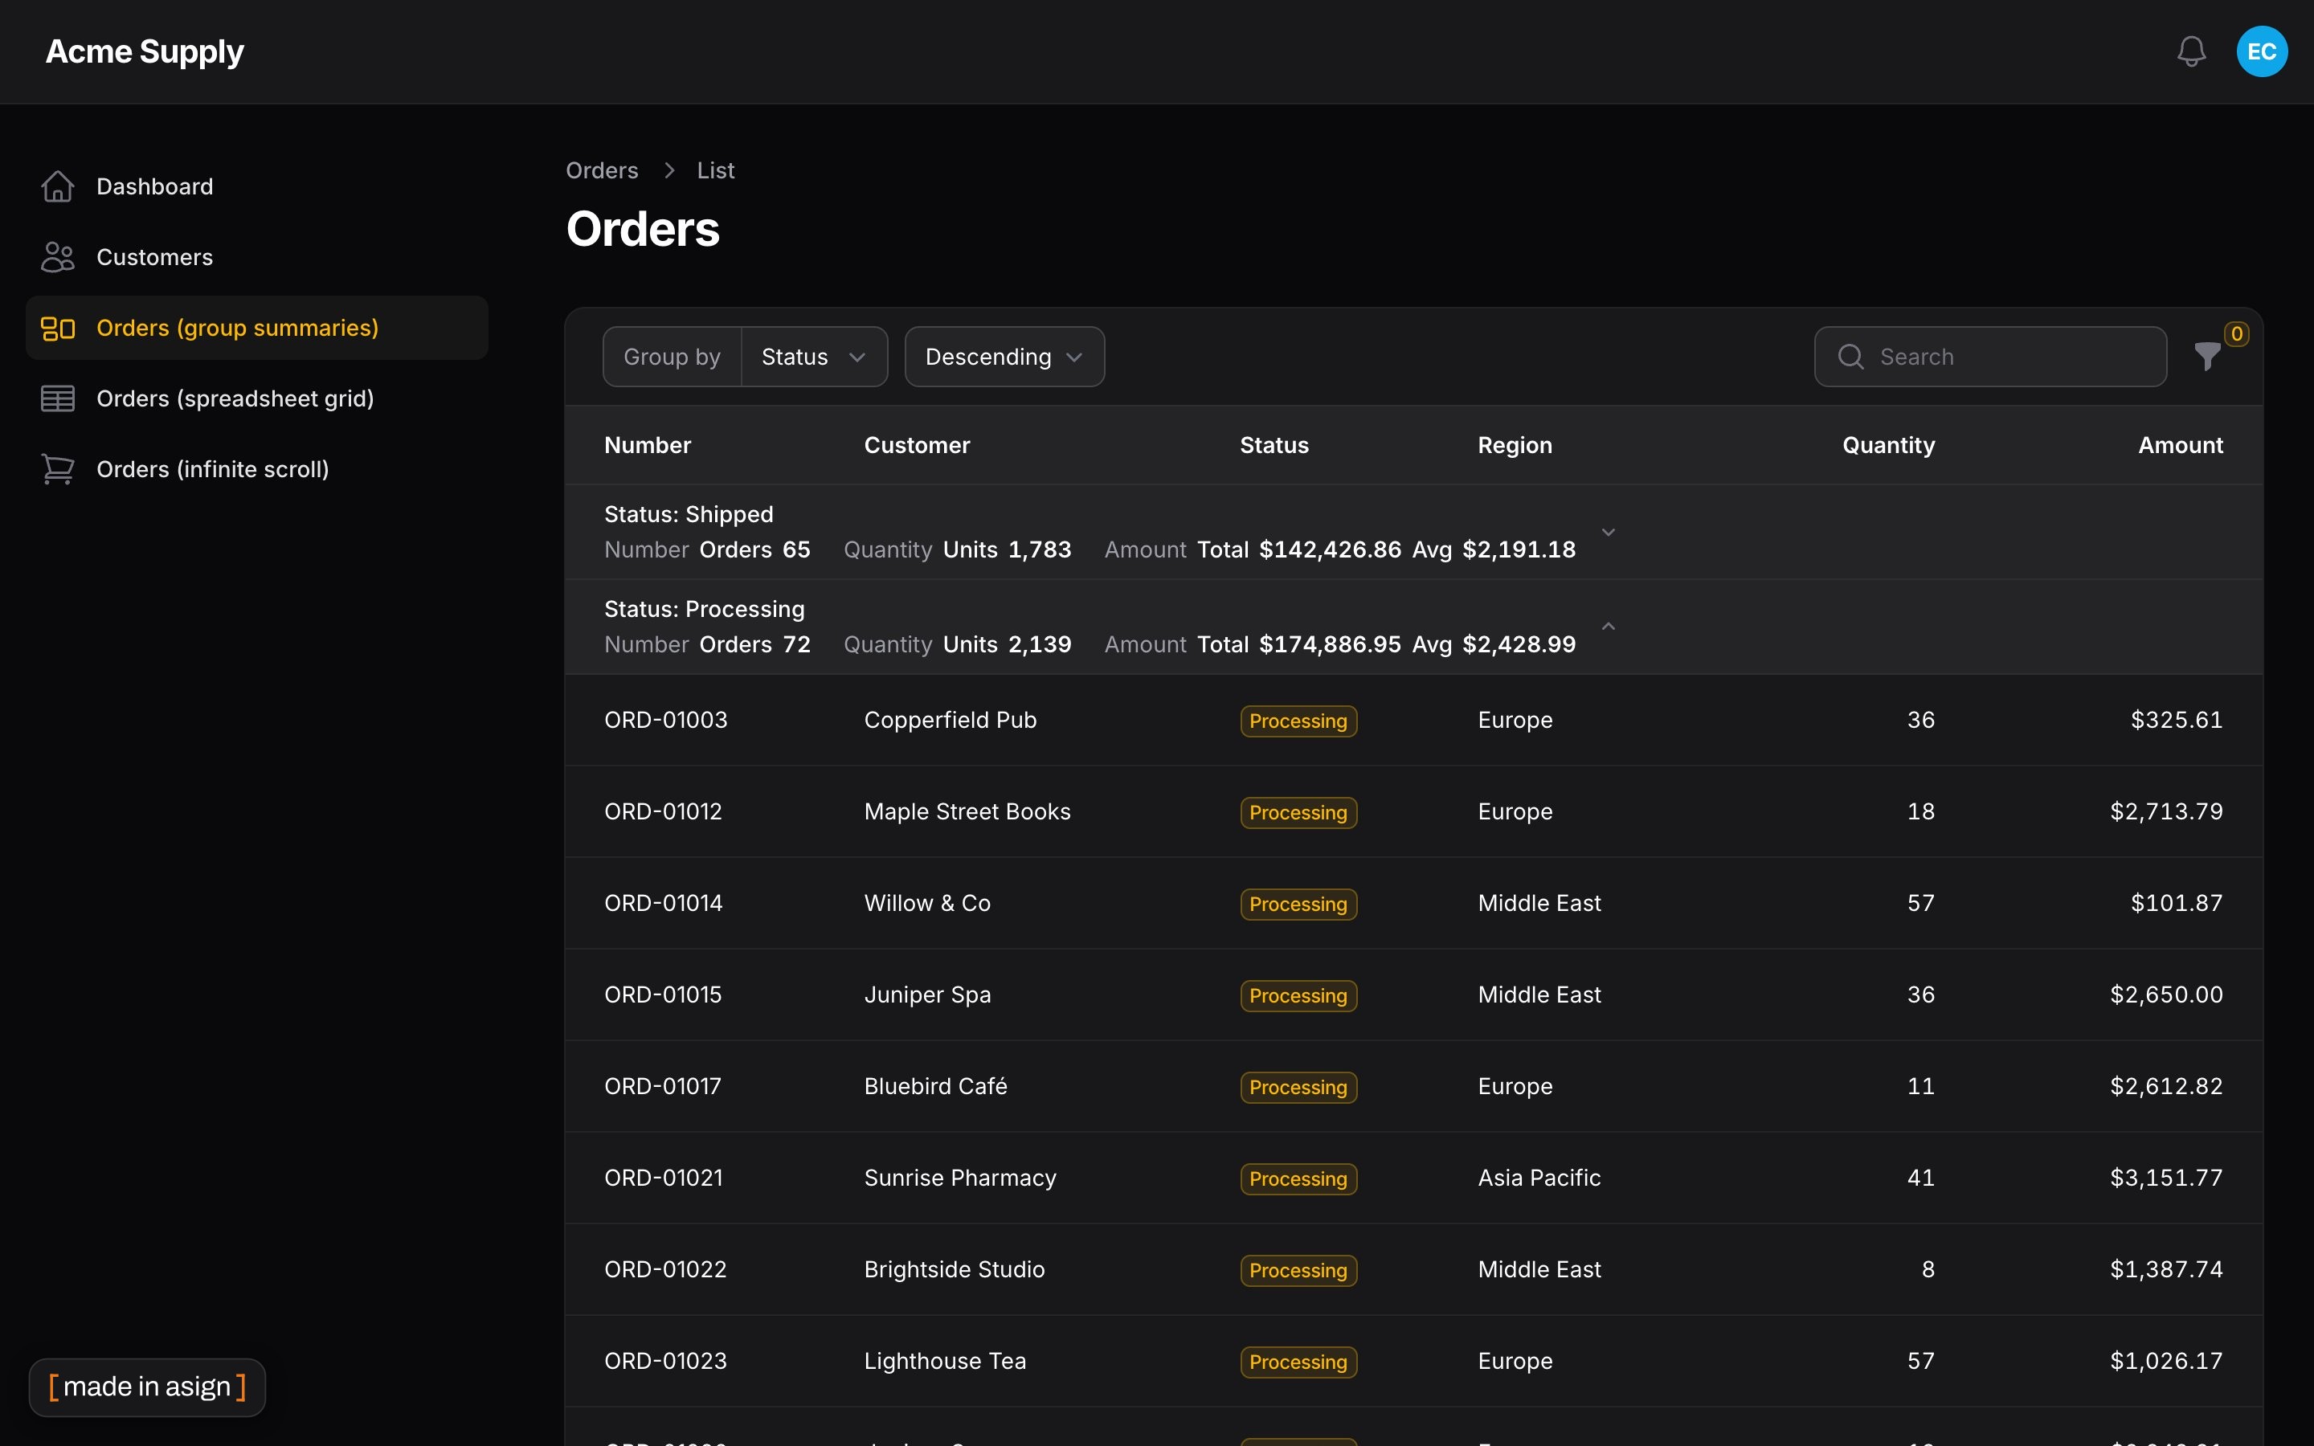Click the Region column header
This screenshot has height=1446, width=2314.
(1515, 446)
